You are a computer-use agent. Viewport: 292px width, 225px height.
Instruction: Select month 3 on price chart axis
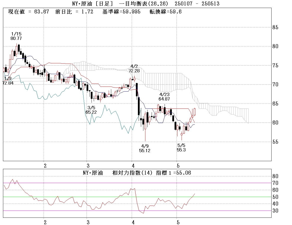88,166
